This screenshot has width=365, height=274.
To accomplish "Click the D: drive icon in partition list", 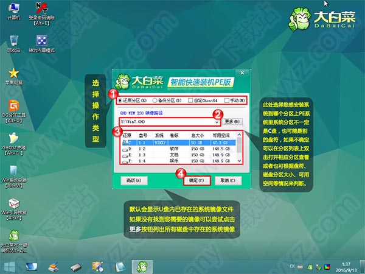I will [125, 149].
